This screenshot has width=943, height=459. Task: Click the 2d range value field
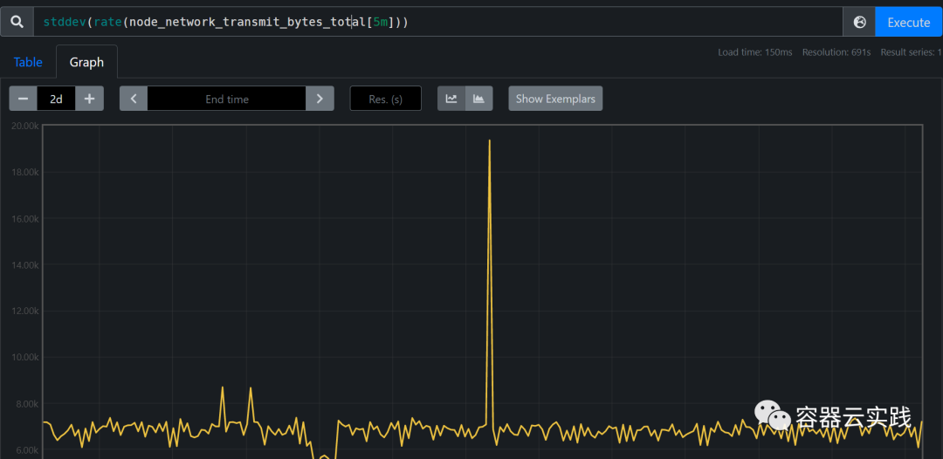pos(56,99)
